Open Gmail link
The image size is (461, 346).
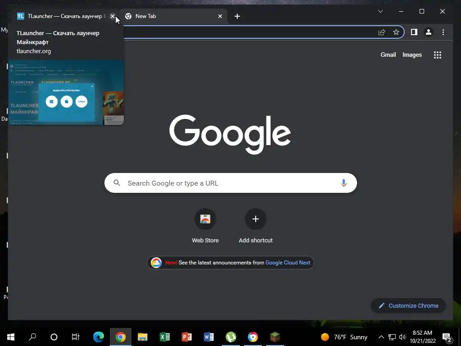coord(388,55)
